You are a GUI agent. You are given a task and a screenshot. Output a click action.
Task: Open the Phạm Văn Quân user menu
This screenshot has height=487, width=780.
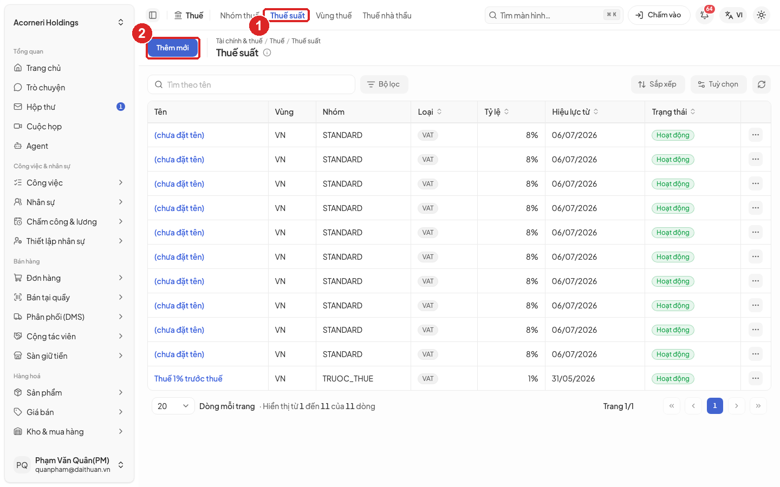click(x=69, y=465)
